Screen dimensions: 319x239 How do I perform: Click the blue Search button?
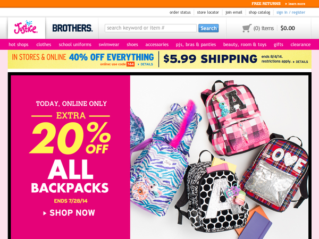pyautogui.click(x=208, y=28)
